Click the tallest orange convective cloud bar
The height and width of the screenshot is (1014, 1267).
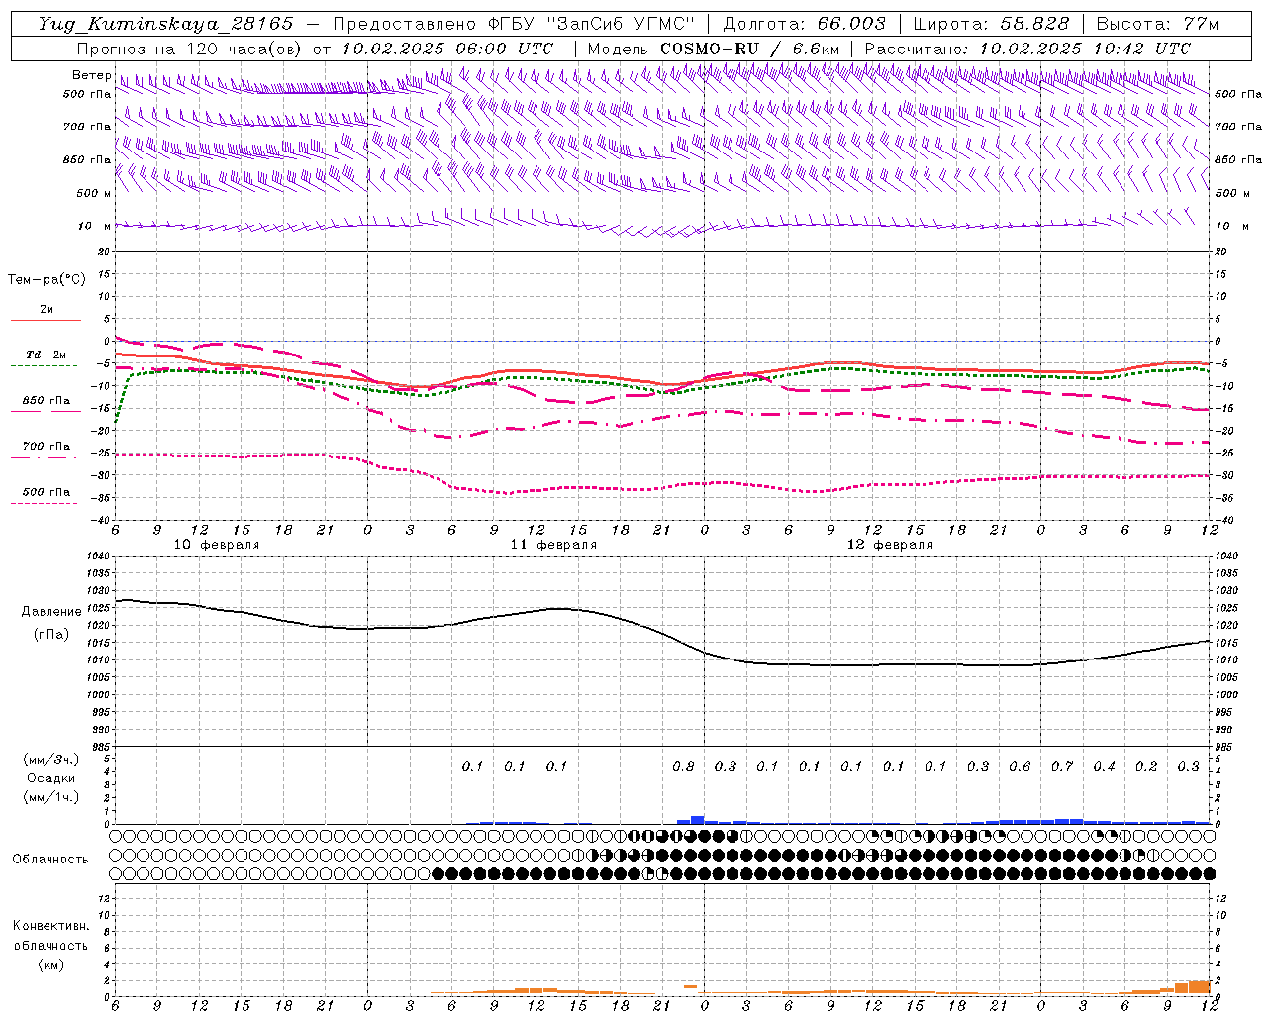pos(1200,987)
